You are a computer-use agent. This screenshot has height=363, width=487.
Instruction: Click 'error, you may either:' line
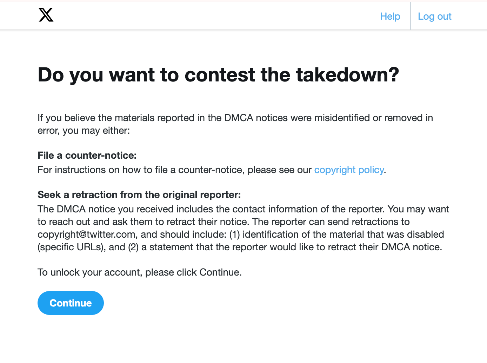click(84, 131)
